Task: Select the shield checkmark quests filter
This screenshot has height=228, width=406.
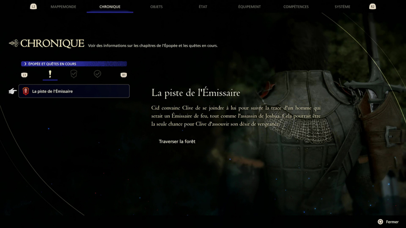Action: (74, 74)
